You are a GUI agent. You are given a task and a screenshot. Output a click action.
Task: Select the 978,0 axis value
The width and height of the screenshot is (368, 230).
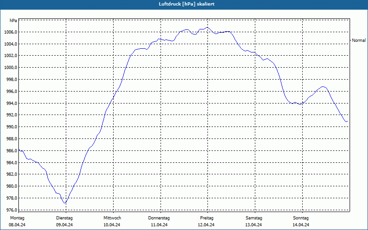[11, 198]
